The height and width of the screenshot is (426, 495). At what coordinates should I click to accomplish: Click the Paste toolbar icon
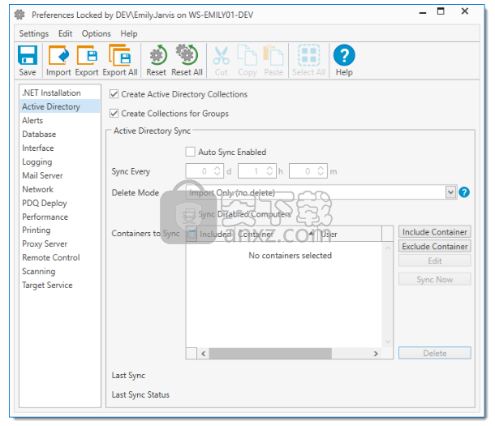273,55
